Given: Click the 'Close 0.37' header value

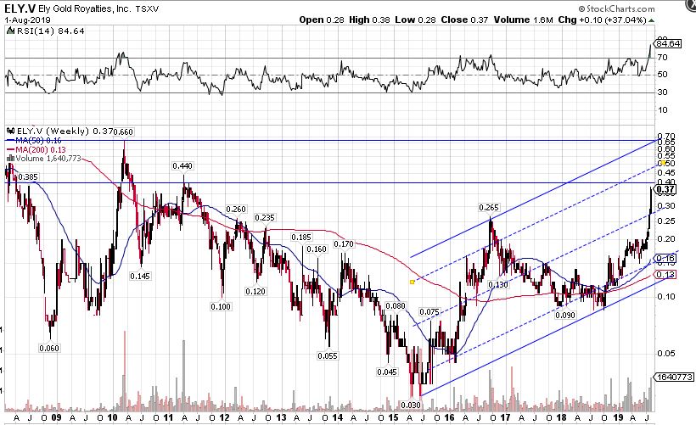Looking at the screenshot, I should pyautogui.click(x=464, y=20).
